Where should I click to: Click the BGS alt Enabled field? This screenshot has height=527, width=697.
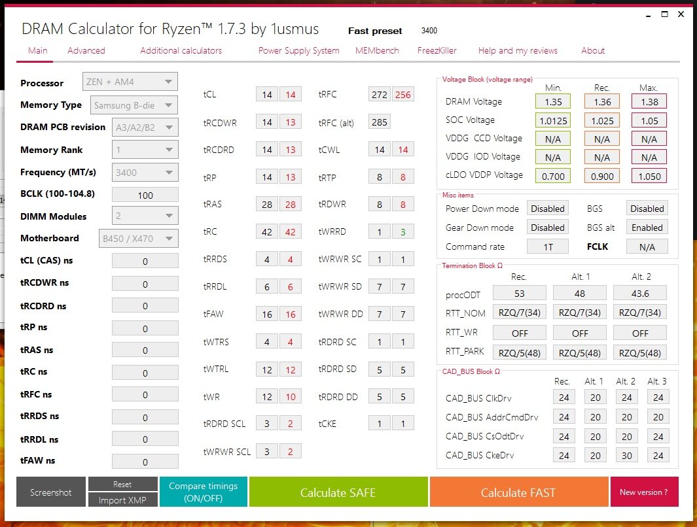tap(647, 228)
